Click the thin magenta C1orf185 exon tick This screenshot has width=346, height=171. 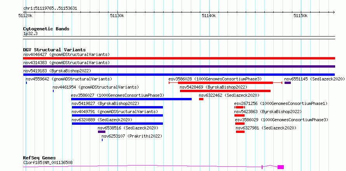coord(262,167)
